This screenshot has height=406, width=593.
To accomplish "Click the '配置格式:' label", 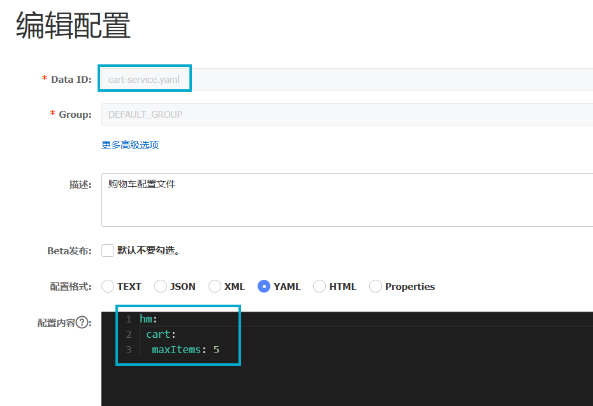I will [71, 287].
